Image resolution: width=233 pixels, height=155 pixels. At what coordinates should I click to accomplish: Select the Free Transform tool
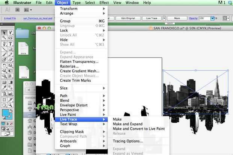tap(10, 71)
